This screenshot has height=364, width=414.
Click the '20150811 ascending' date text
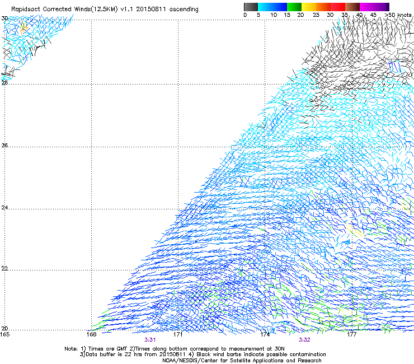tap(167, 9)
